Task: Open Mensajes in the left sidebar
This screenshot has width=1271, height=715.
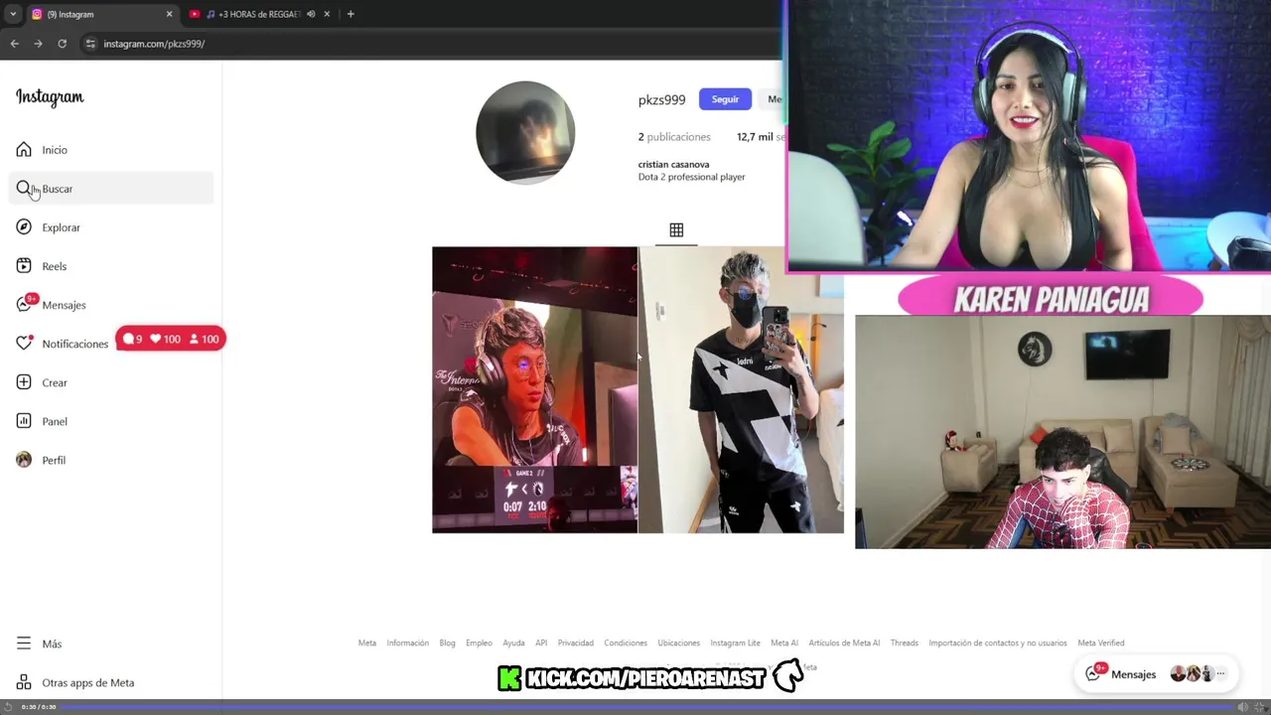Action: (x=111, y=305)
